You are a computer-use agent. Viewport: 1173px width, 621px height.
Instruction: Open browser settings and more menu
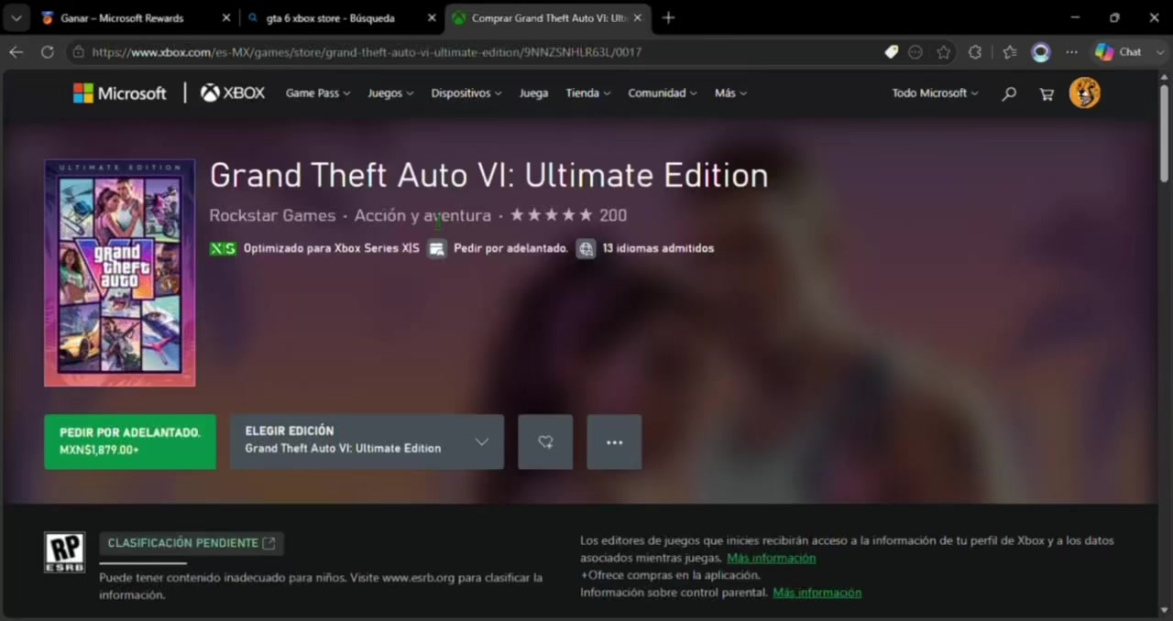[x=1071, y=52]
